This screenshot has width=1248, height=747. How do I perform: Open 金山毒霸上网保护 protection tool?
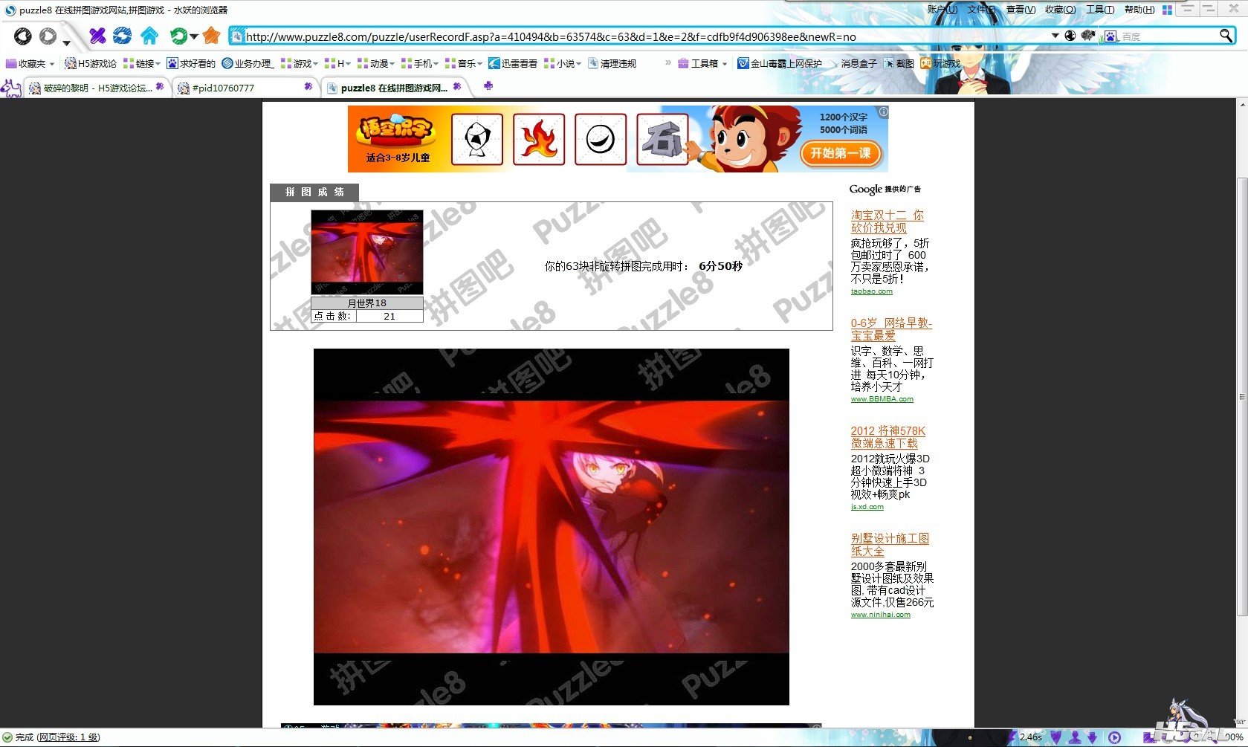780,64
